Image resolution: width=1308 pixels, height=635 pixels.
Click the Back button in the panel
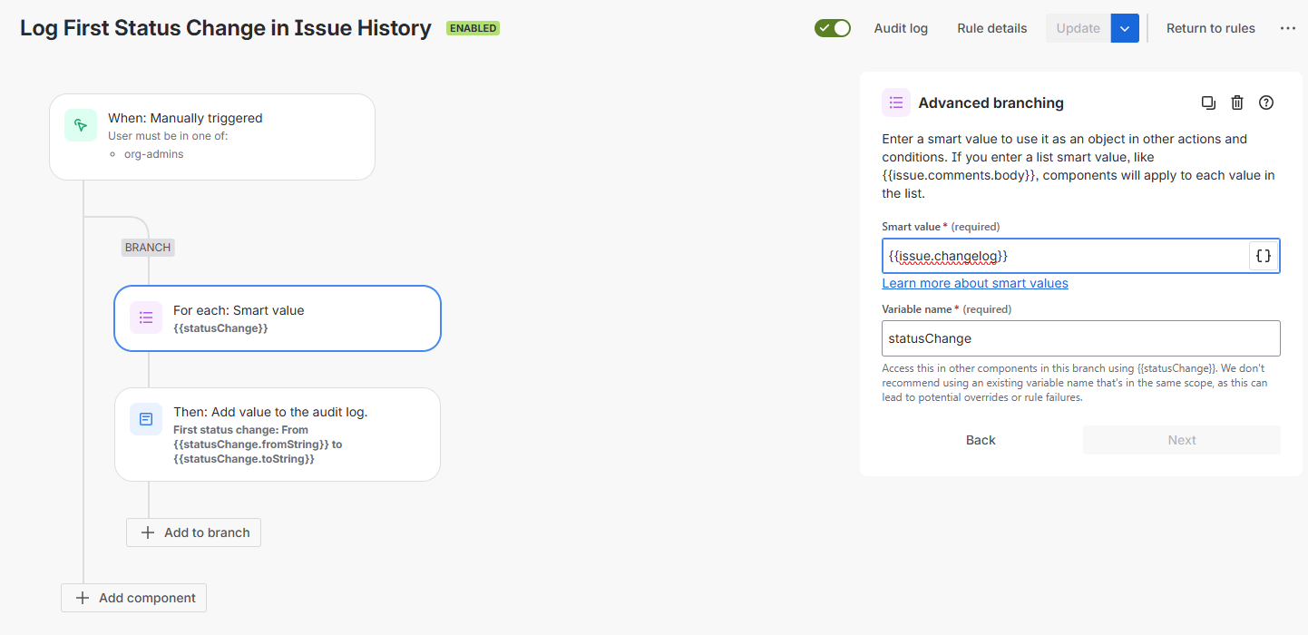pyautogui.click(x=981, y=440)
